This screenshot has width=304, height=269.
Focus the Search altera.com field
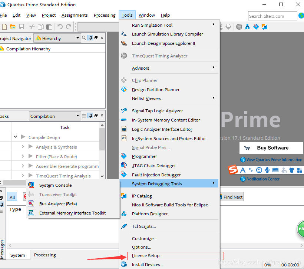(272, 16)
